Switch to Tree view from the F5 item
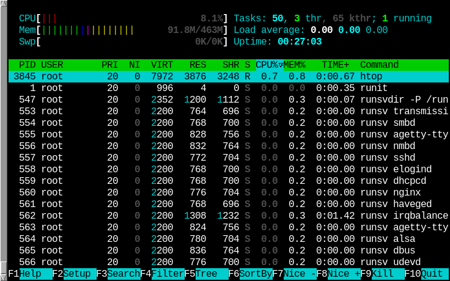The image size is (450, 281). (x=206, y=274)
